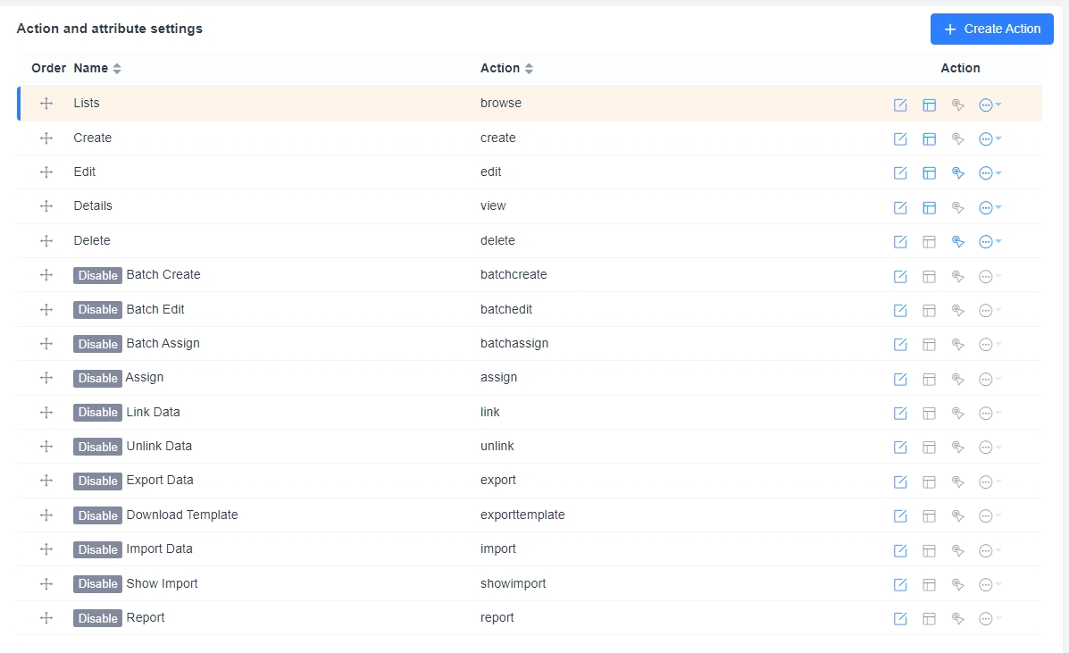Click the edit icon for Lists row

pyautogui.click(x=900, y=105)
